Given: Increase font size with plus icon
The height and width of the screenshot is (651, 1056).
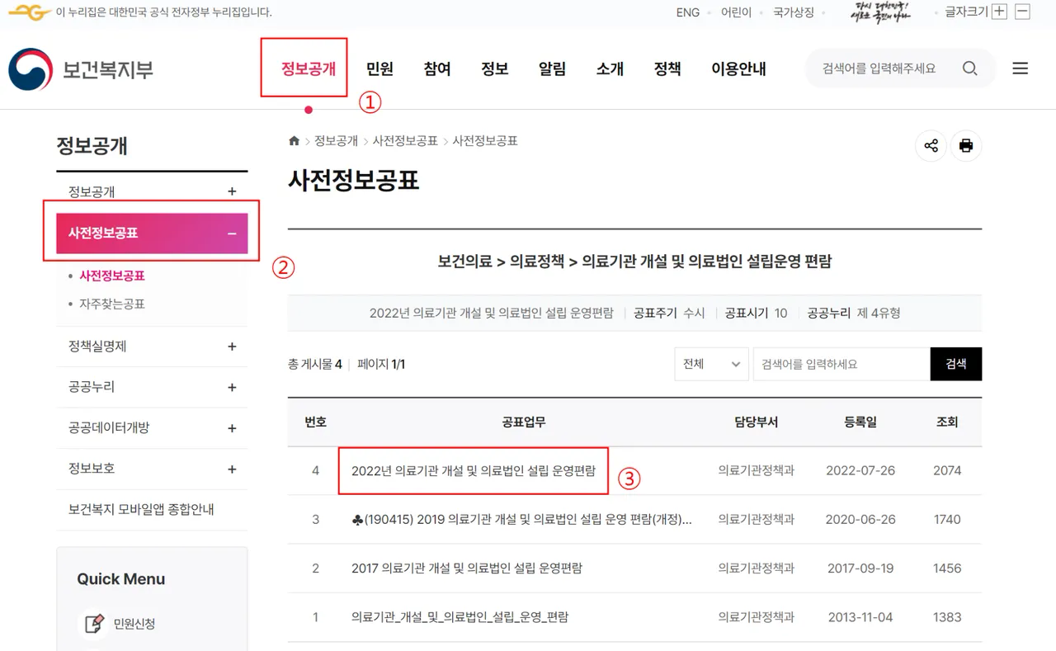Looking at the screenshot, I should pyautogui.click(x=999, y=12).
